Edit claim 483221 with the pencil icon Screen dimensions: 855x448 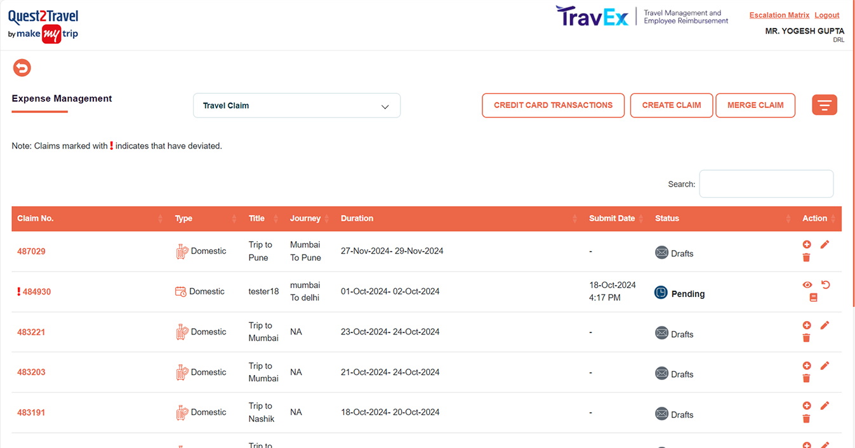[825, 325]
